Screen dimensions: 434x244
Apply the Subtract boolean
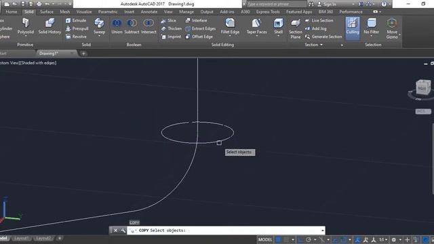132,26
